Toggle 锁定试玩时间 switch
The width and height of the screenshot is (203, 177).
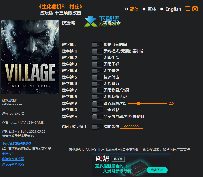[97, 45]
